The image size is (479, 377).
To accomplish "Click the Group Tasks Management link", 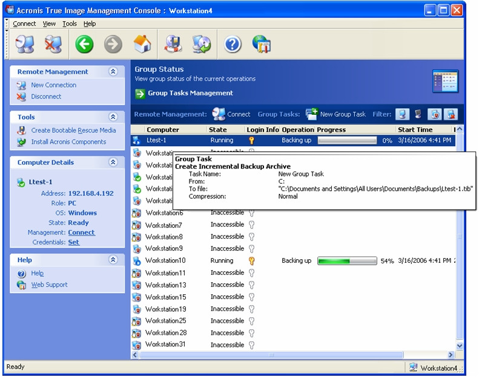I will click(190, 93).
